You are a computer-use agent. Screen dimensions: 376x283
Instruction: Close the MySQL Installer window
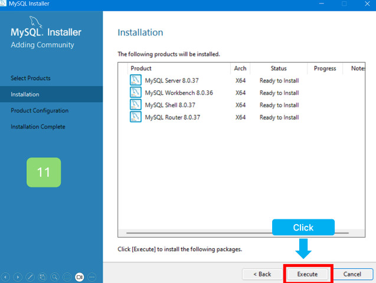point(367,4)
